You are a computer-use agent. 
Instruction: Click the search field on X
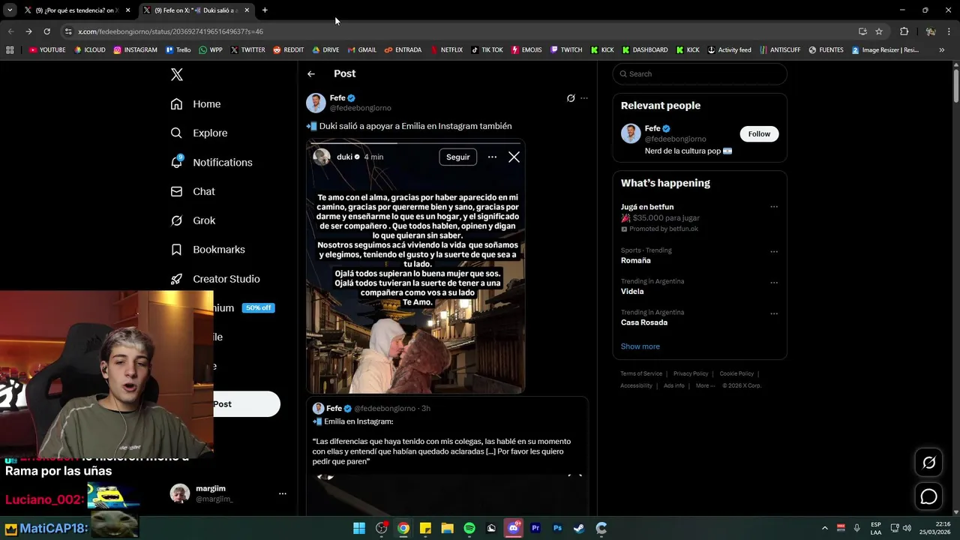coord(700,73)
